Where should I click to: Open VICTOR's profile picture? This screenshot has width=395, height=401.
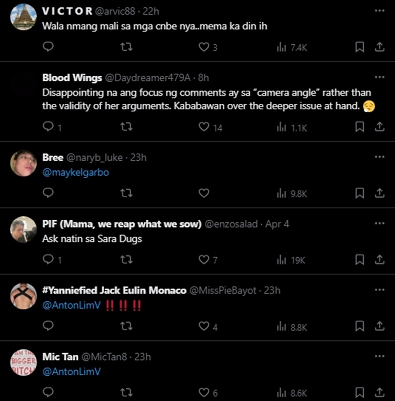coord(23,17)
